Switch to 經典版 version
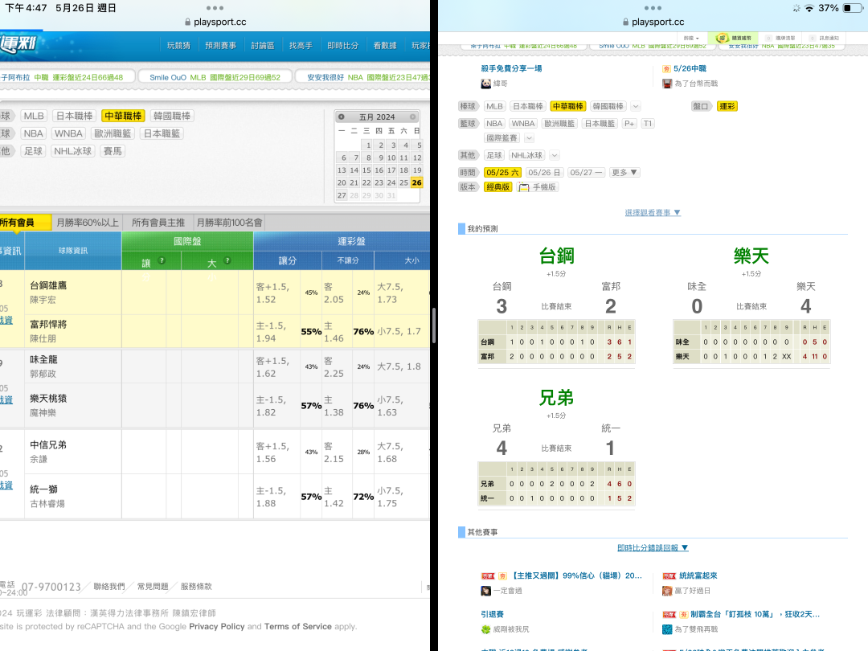 (x=498, y=187)
